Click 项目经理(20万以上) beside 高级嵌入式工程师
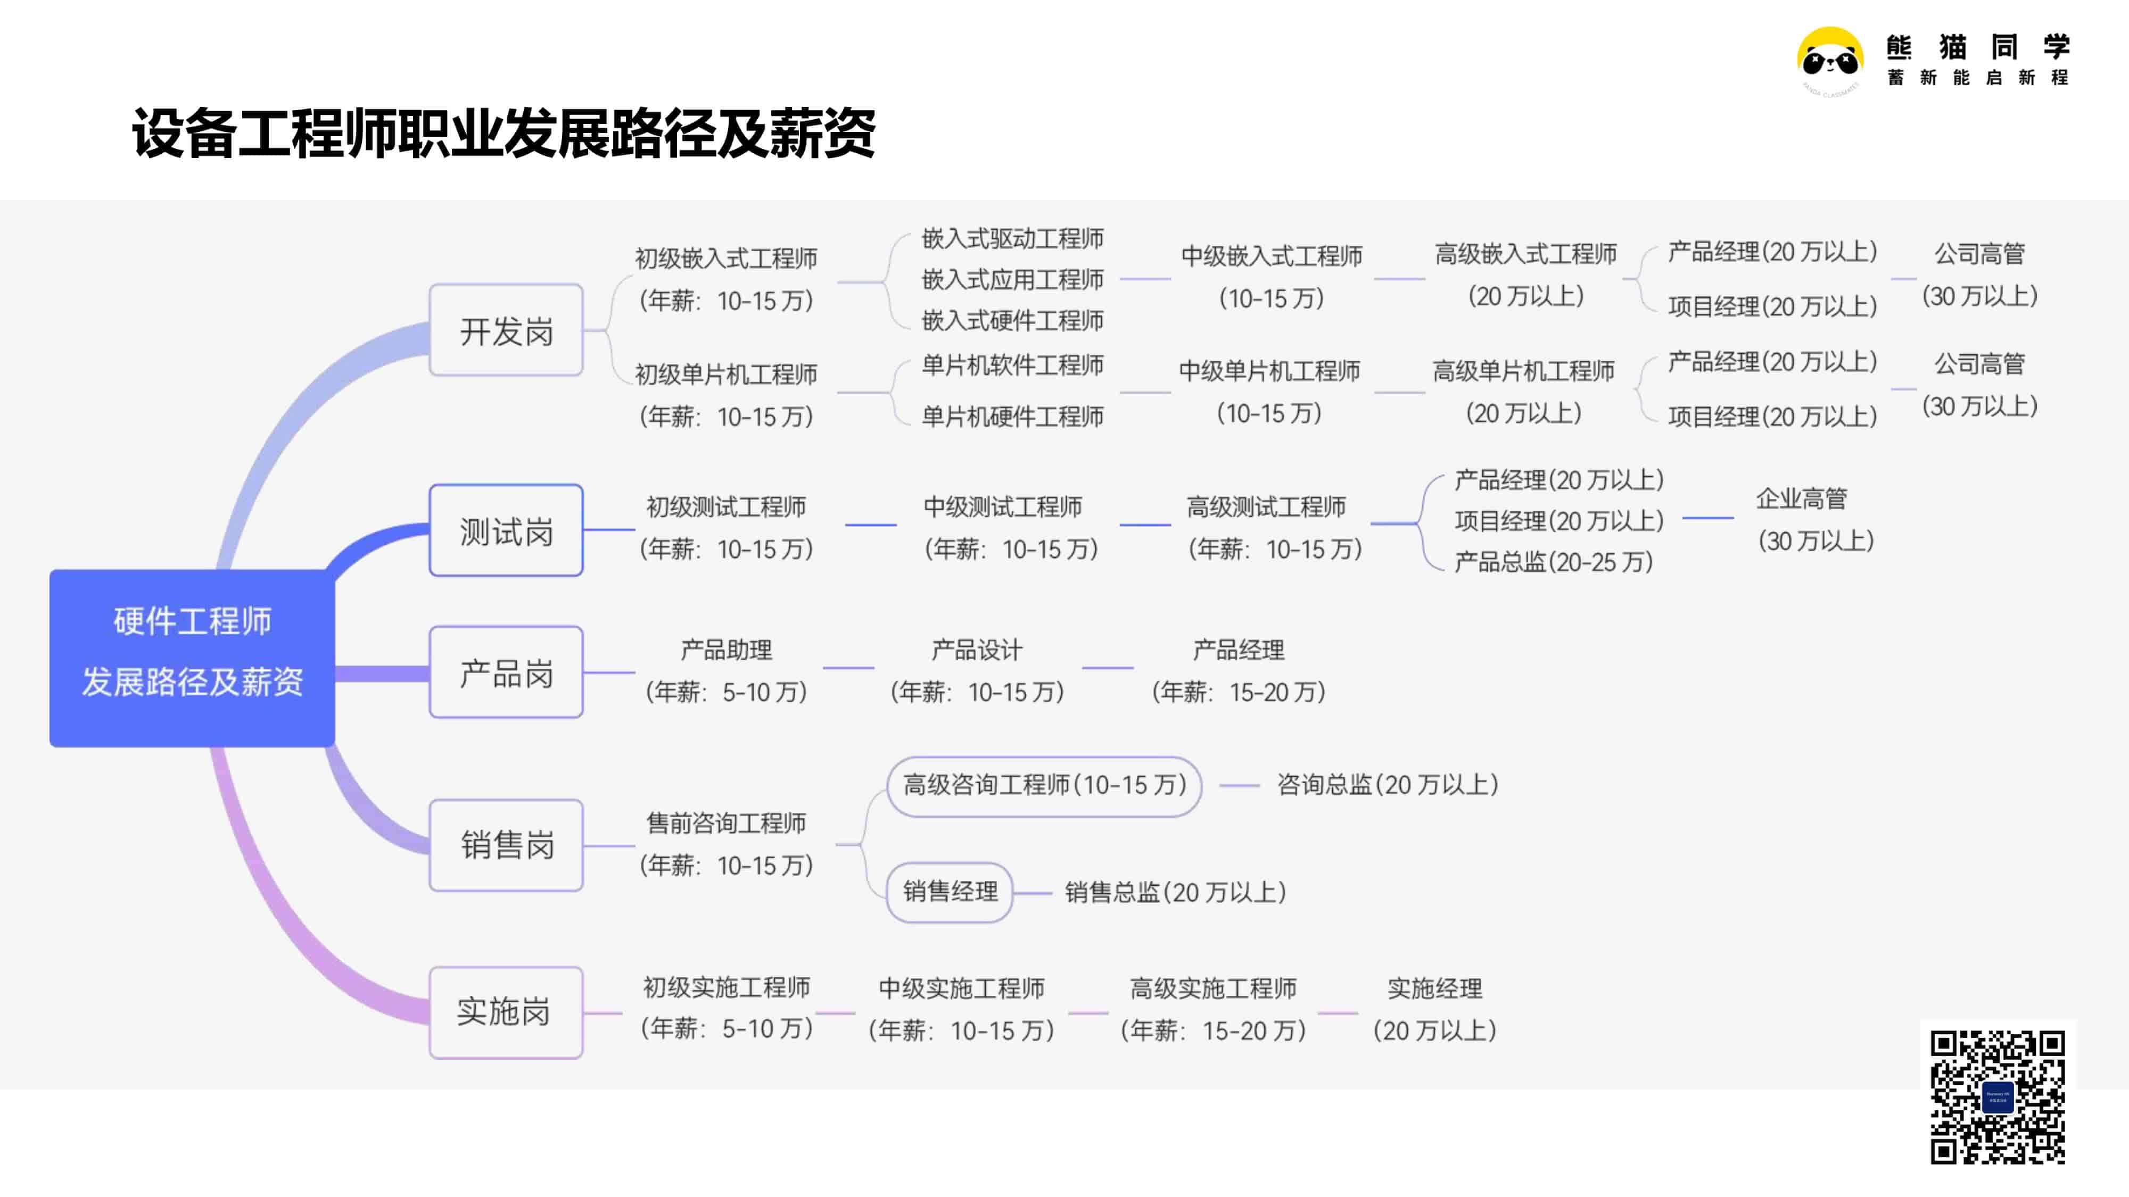 (x=1772, y=306)
